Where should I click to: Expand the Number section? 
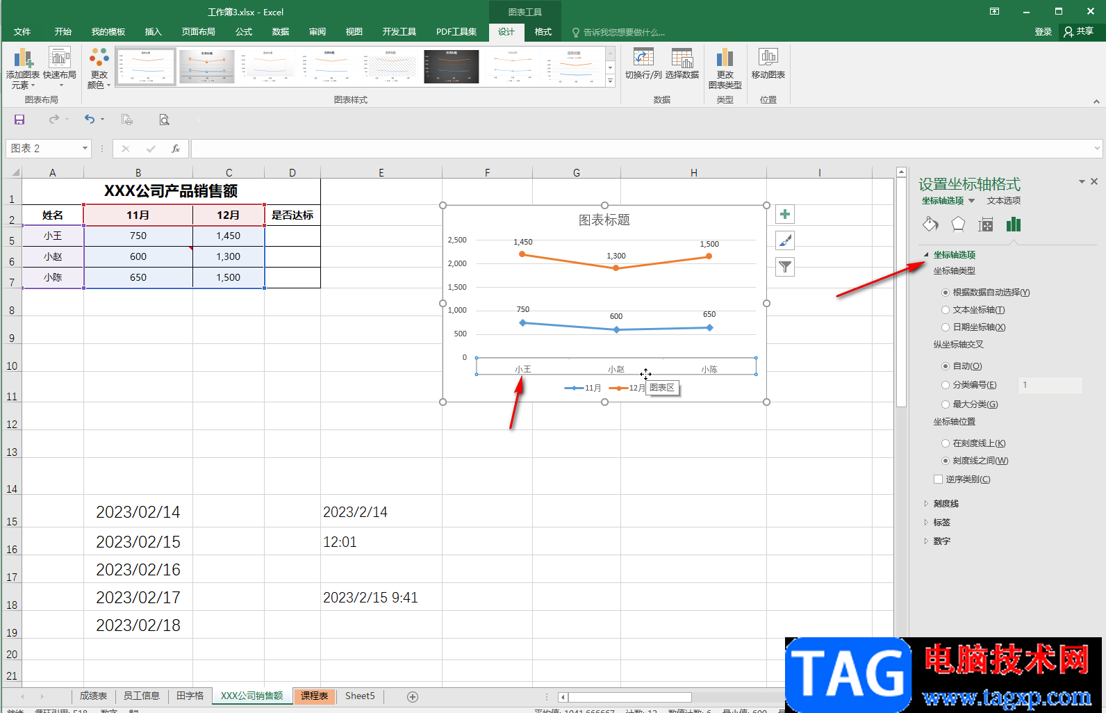click(926, 541)
